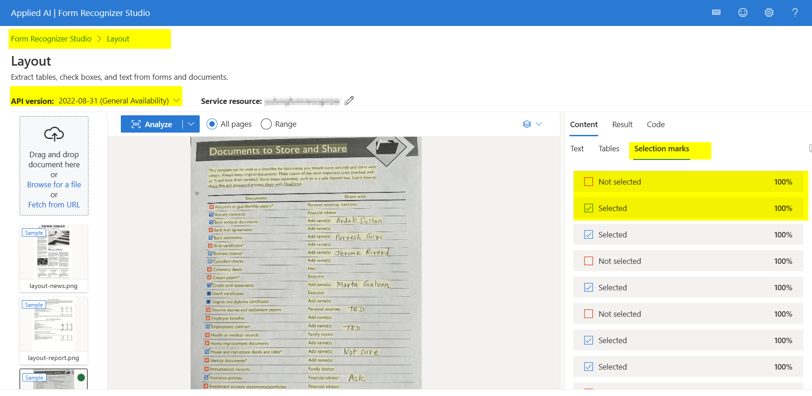Switch to the Result tab
Image resolution: width=812 pixels, height=396 pixels.
622,124
